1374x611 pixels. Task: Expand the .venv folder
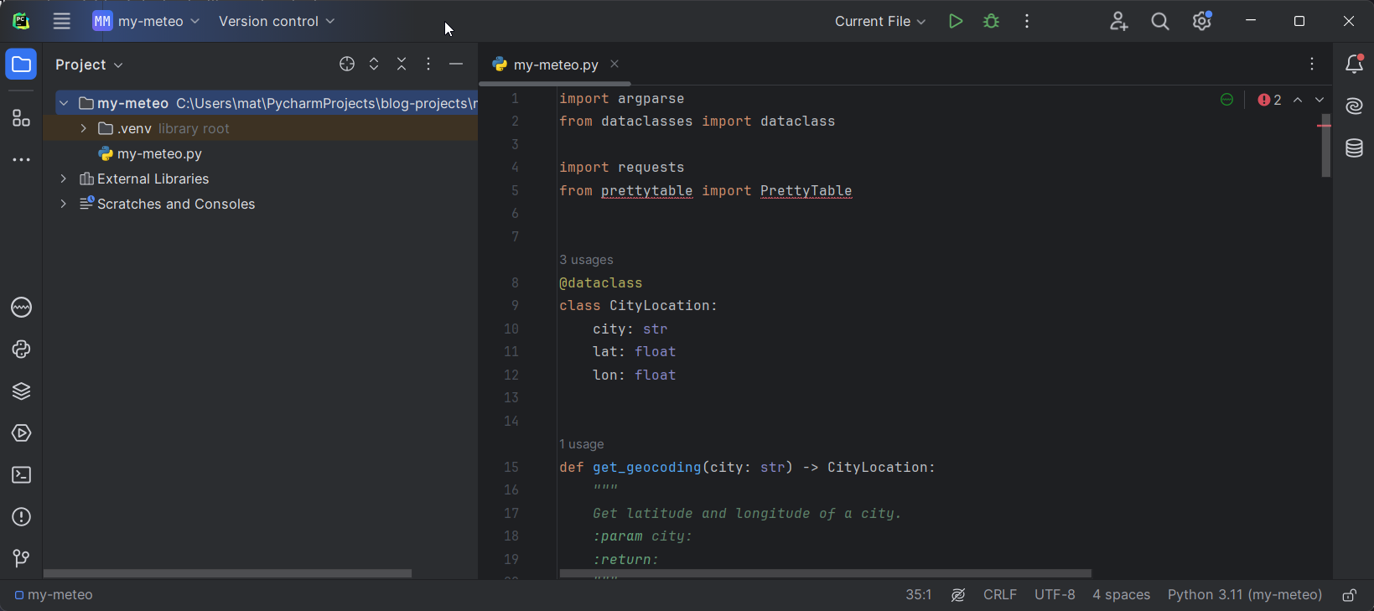[x=84, y=128]
